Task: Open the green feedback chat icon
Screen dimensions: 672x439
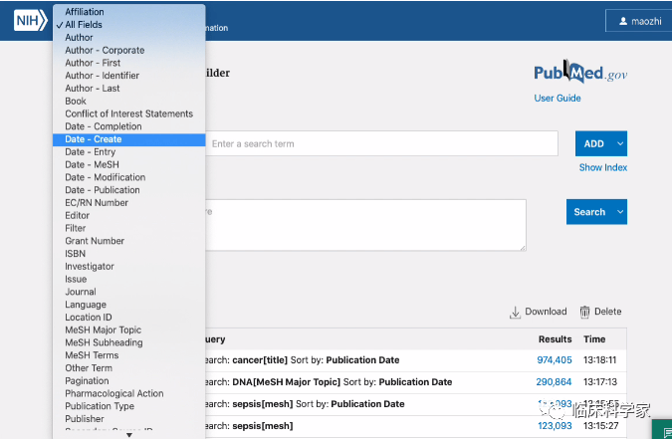Action: click(x=663, y=430)
